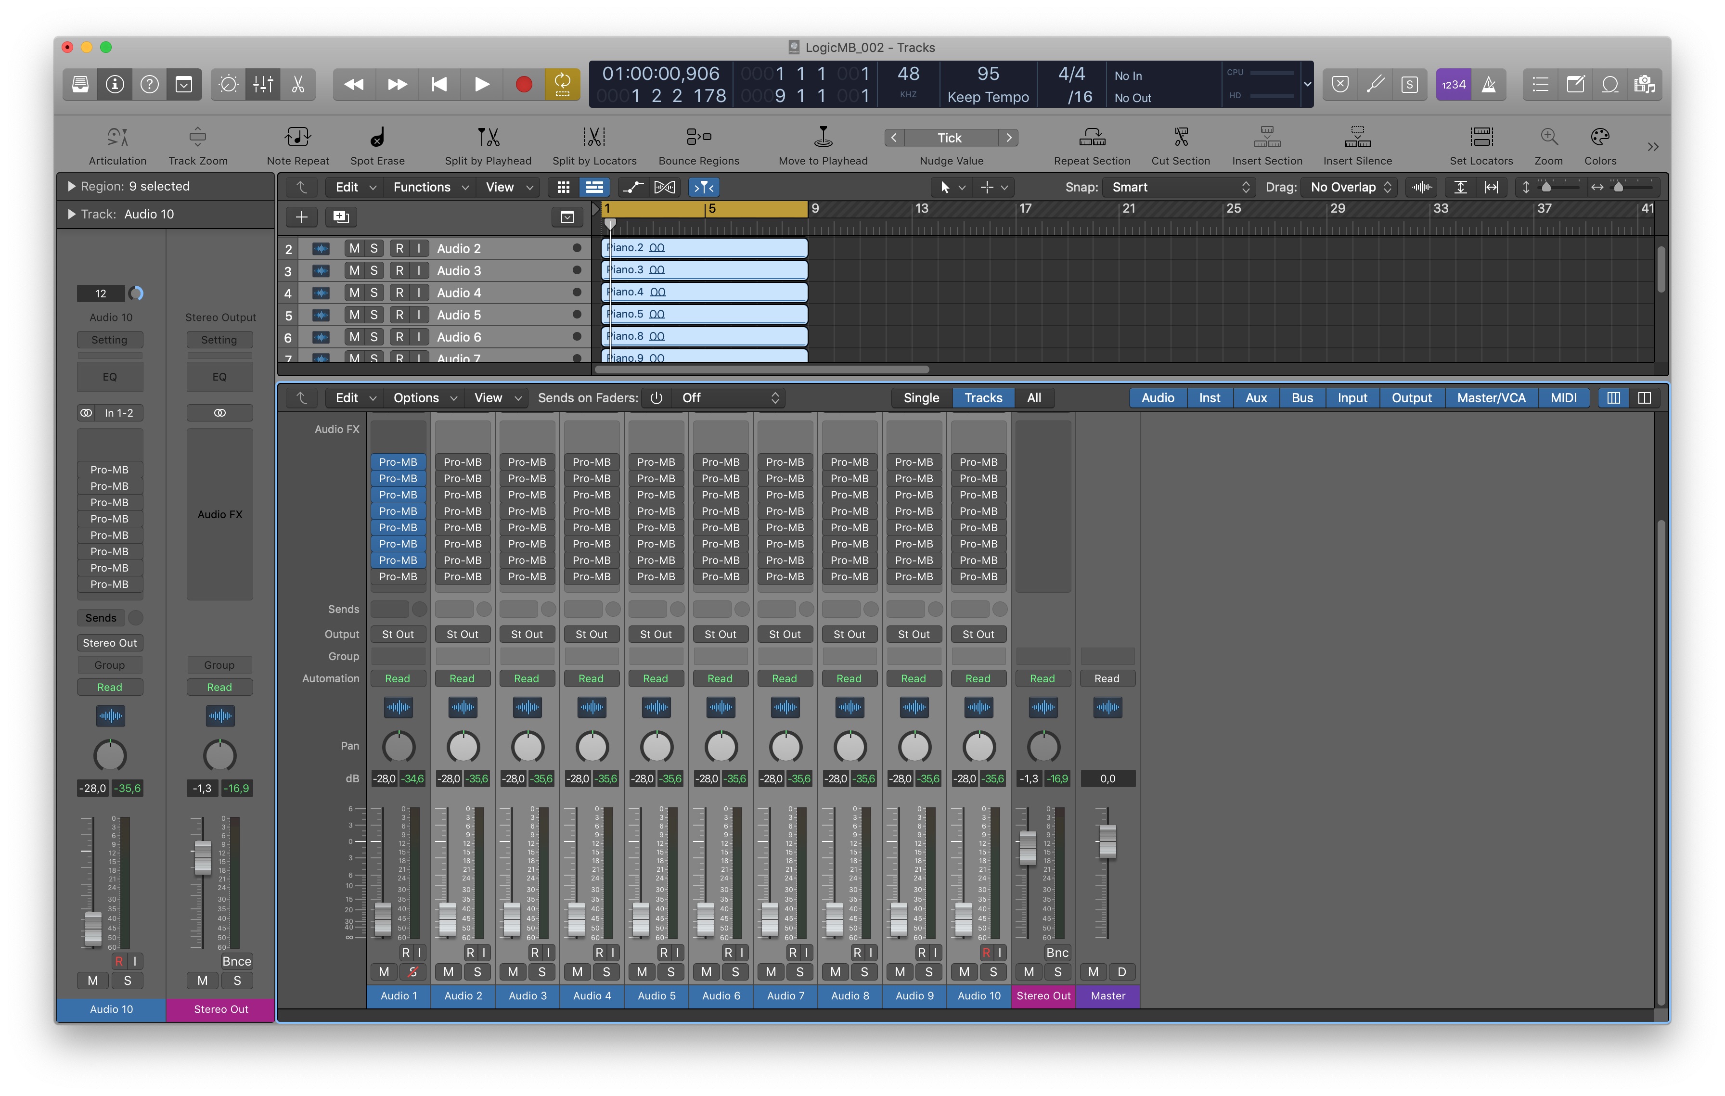1725x1096 pixels.
Task: Toggle the Count-in 1234 button
Action: [1454, 85]
